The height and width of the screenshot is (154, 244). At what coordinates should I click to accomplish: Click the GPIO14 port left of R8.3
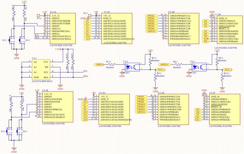pyautogui.click(x=164, y=64)
